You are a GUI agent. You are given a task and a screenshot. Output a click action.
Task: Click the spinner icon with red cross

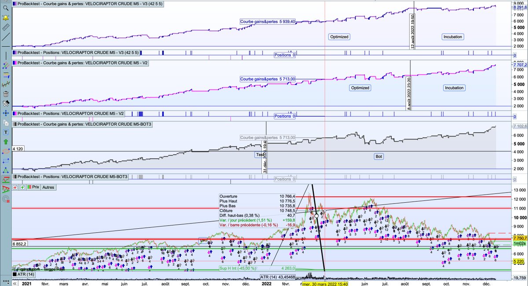pyautogui.click(x=6, y=199)
